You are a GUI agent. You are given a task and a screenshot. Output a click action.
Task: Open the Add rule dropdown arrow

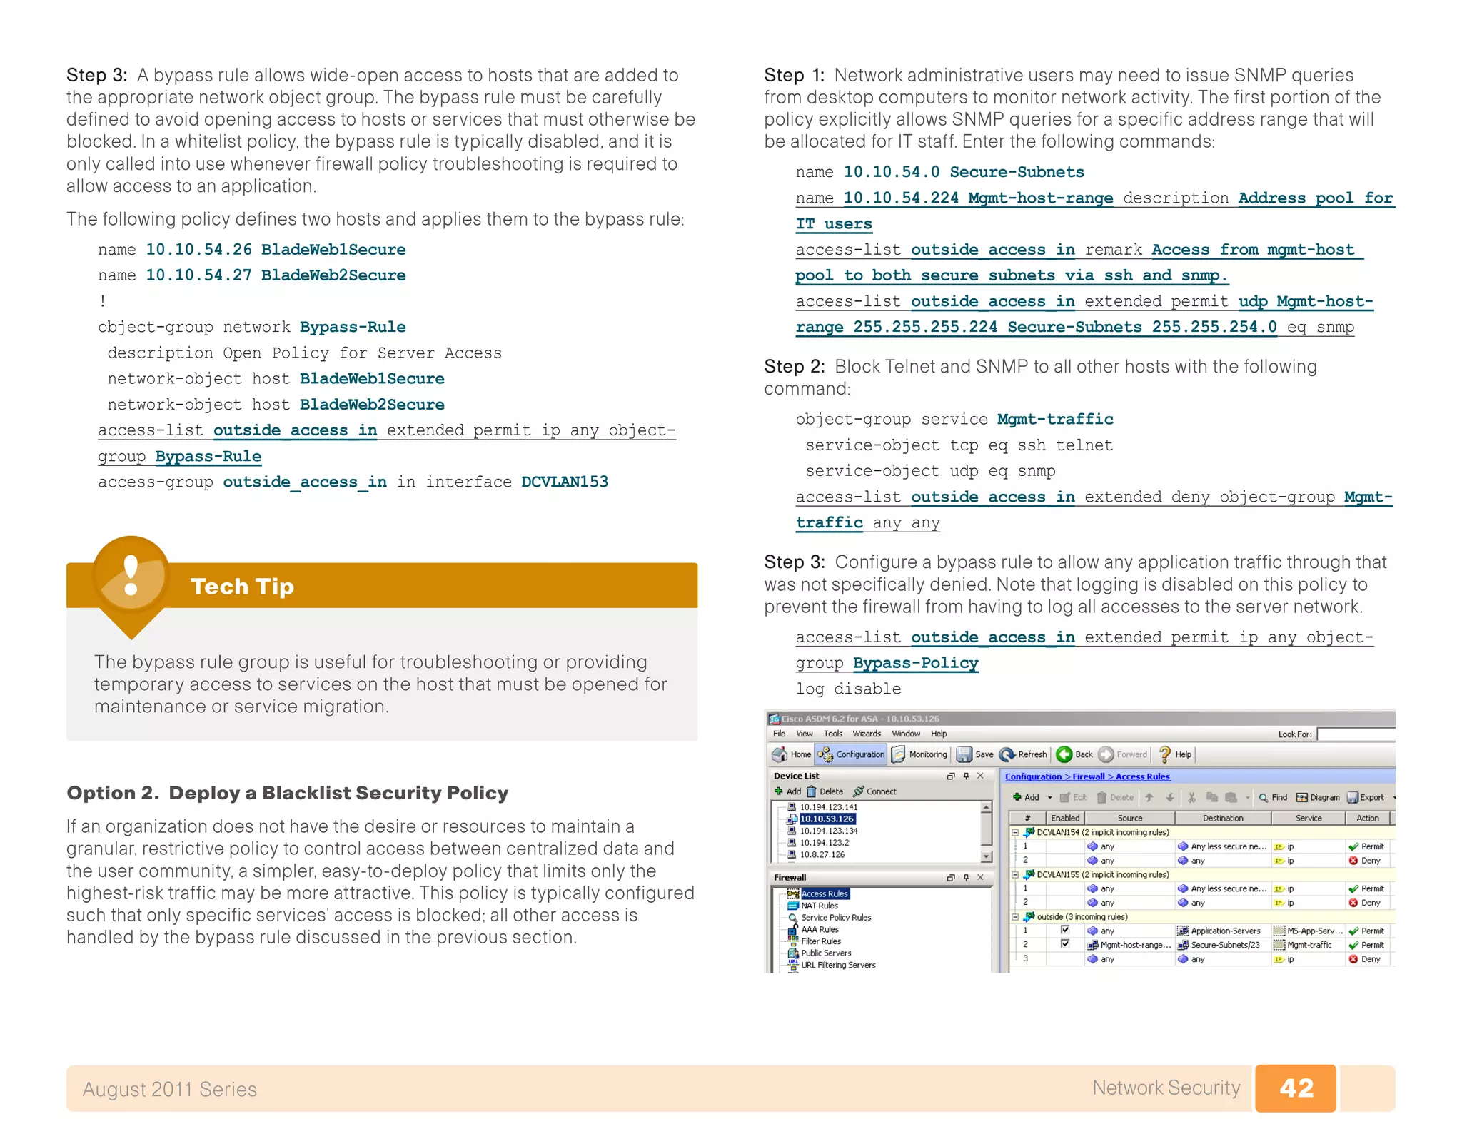(x=1049, y=797)
